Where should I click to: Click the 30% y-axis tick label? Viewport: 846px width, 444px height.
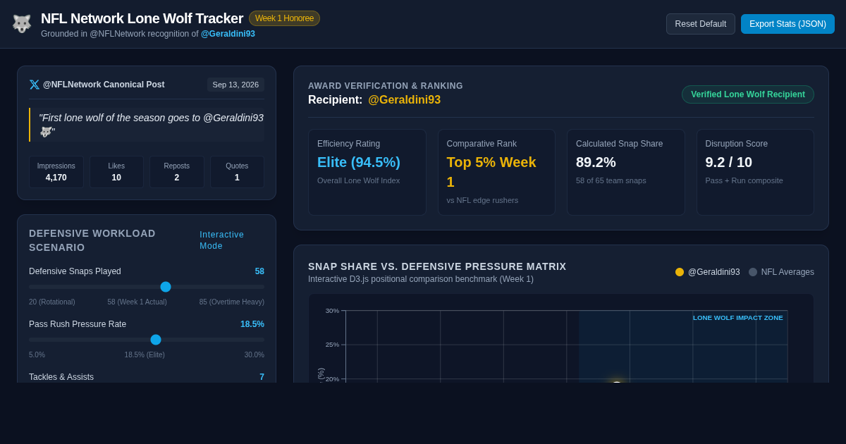(332, 311)
